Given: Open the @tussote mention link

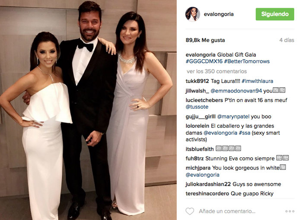Looking at the screenshot, I should pos(197,107).
